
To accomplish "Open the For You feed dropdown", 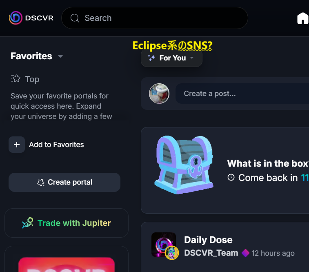I will [x=171, y=58].
